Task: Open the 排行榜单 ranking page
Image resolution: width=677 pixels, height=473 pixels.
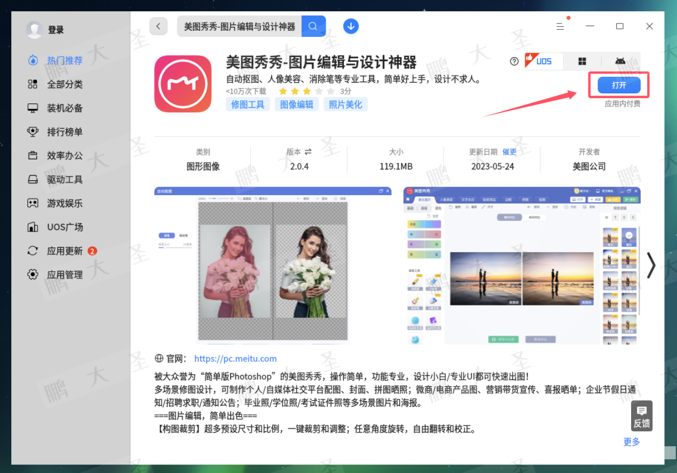Action: 65,132
